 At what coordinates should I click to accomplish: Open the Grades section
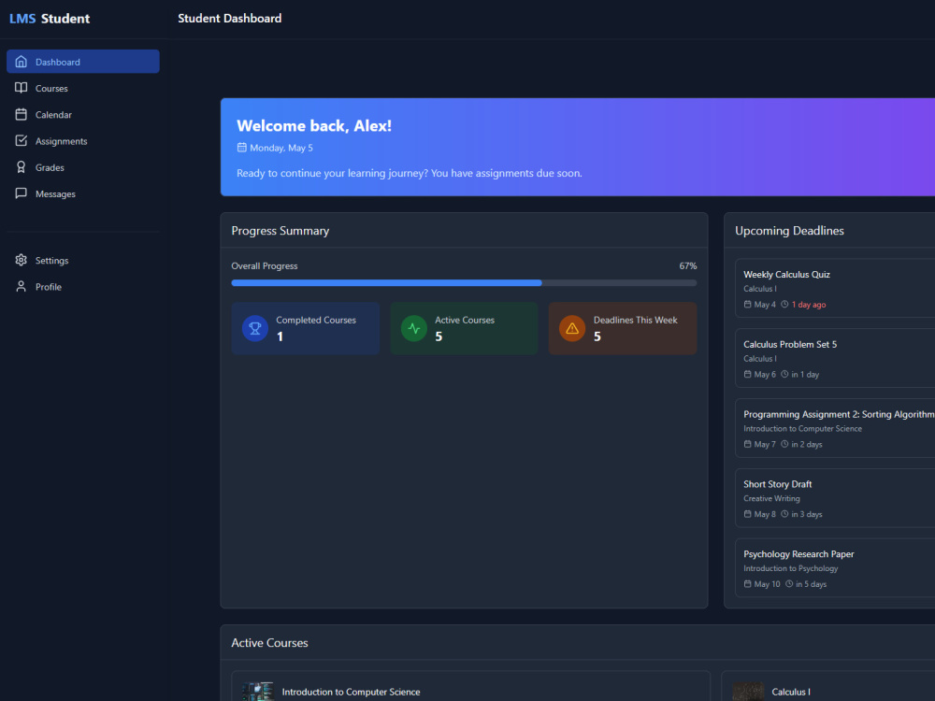point(83,167)
